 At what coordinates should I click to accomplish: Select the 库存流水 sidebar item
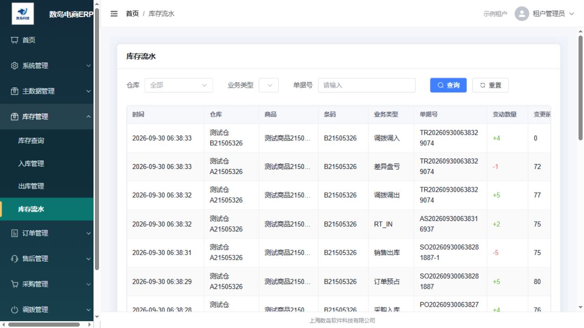(47, 209)
